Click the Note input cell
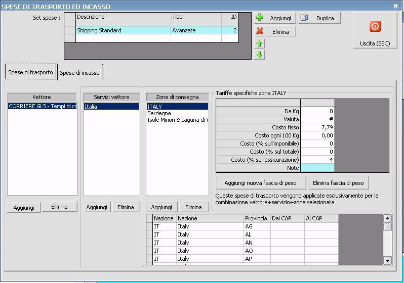The height and width of the screenshot is (283, 404). (317, 168)
